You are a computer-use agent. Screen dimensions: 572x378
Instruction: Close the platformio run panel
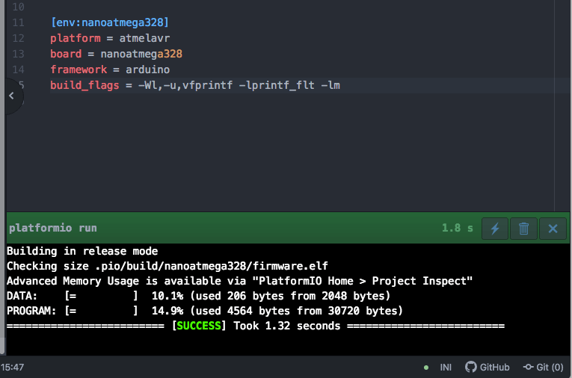pyautogui.click(x=553, y=228)
